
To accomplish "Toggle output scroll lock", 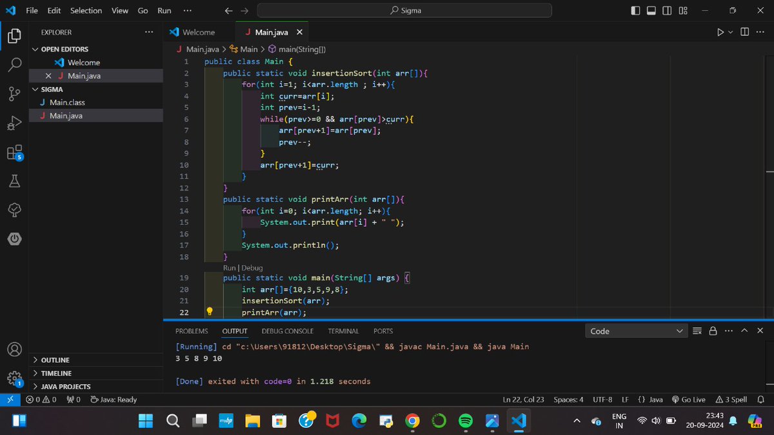I will [x=713, y=331].
